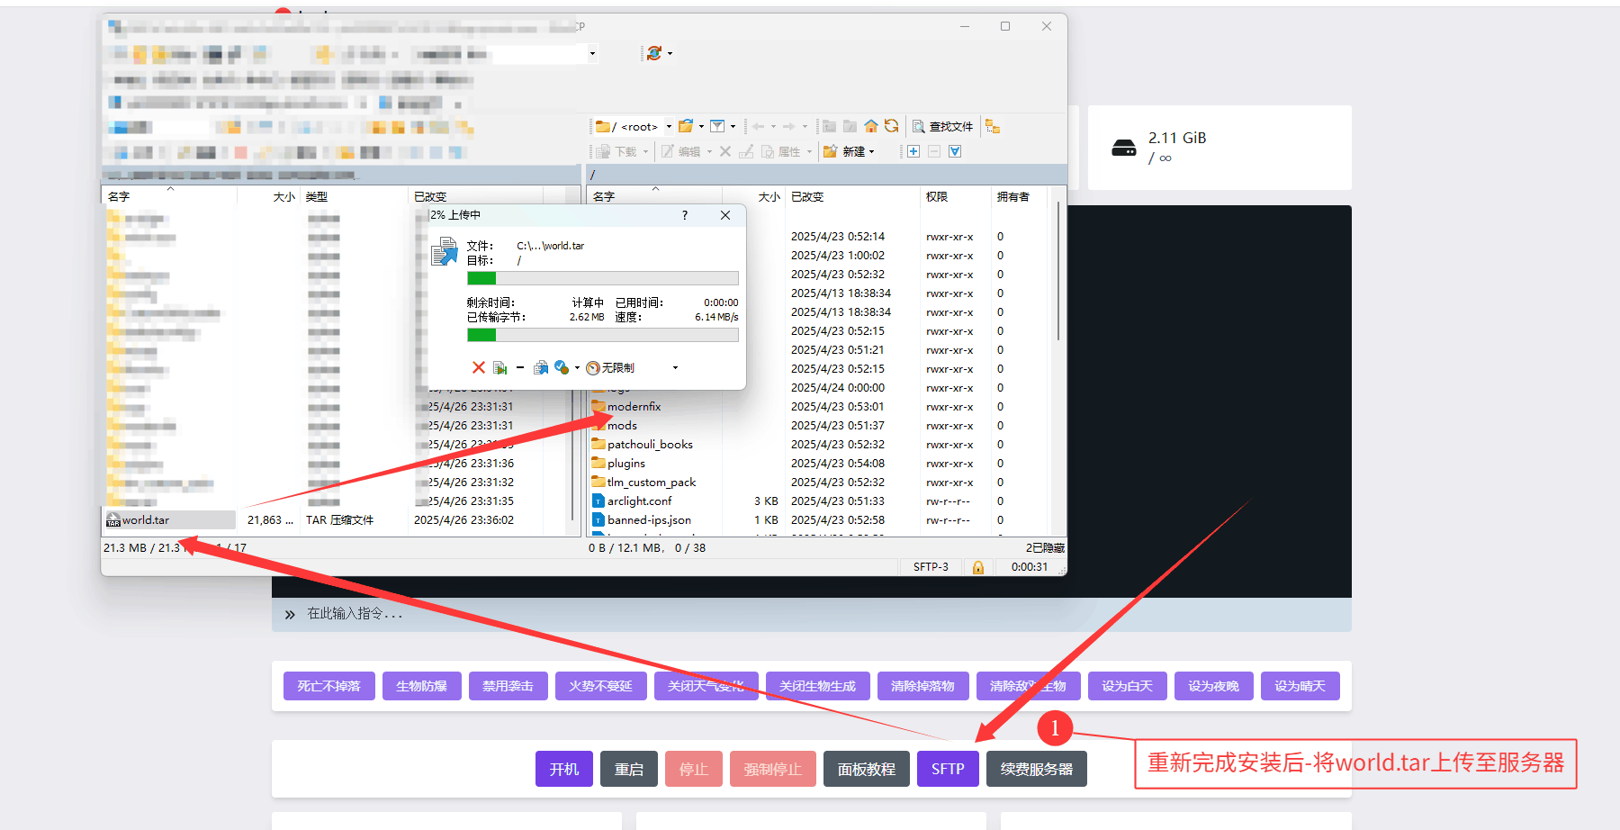The height and width of the screenshot is (830, 1620).
Task: Expand the / <root> path dropdown
Action: coord(669,126)
